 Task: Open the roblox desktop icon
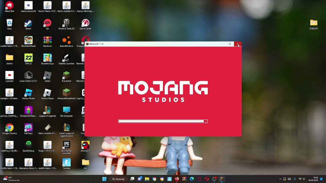click(47, 77)
